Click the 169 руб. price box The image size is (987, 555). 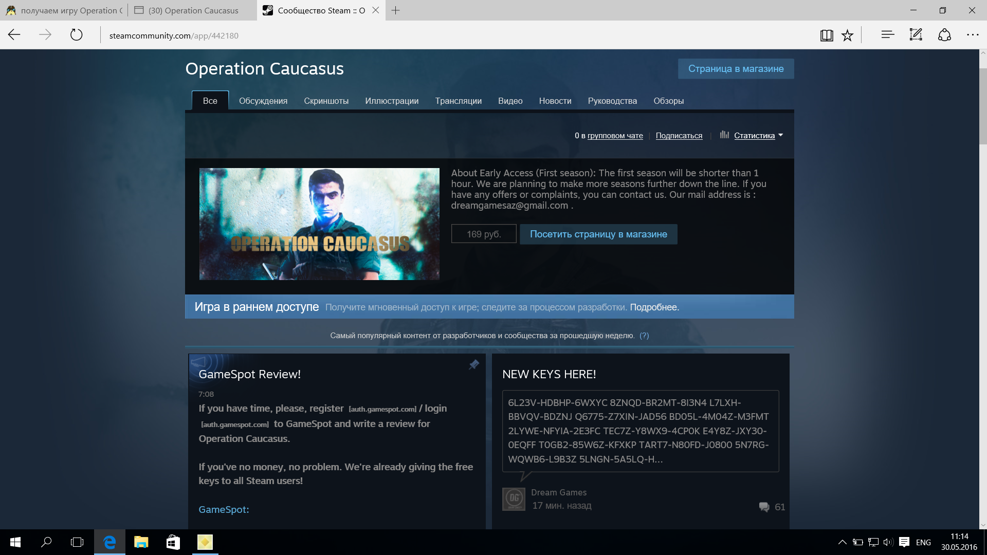point(484,234)
